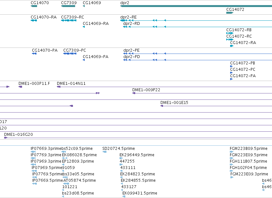Image resolution: width=272 pixels, height=198 pixels.
Task: Click the DME1-001E15 clone
Action: pos(216,106)
